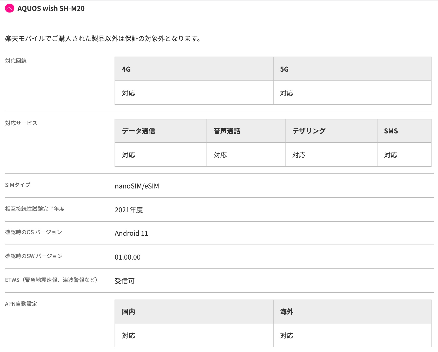Viewport: 438px width, 352px height.
Task: Click the 対応サービス row label
Action: coord(21,123)
